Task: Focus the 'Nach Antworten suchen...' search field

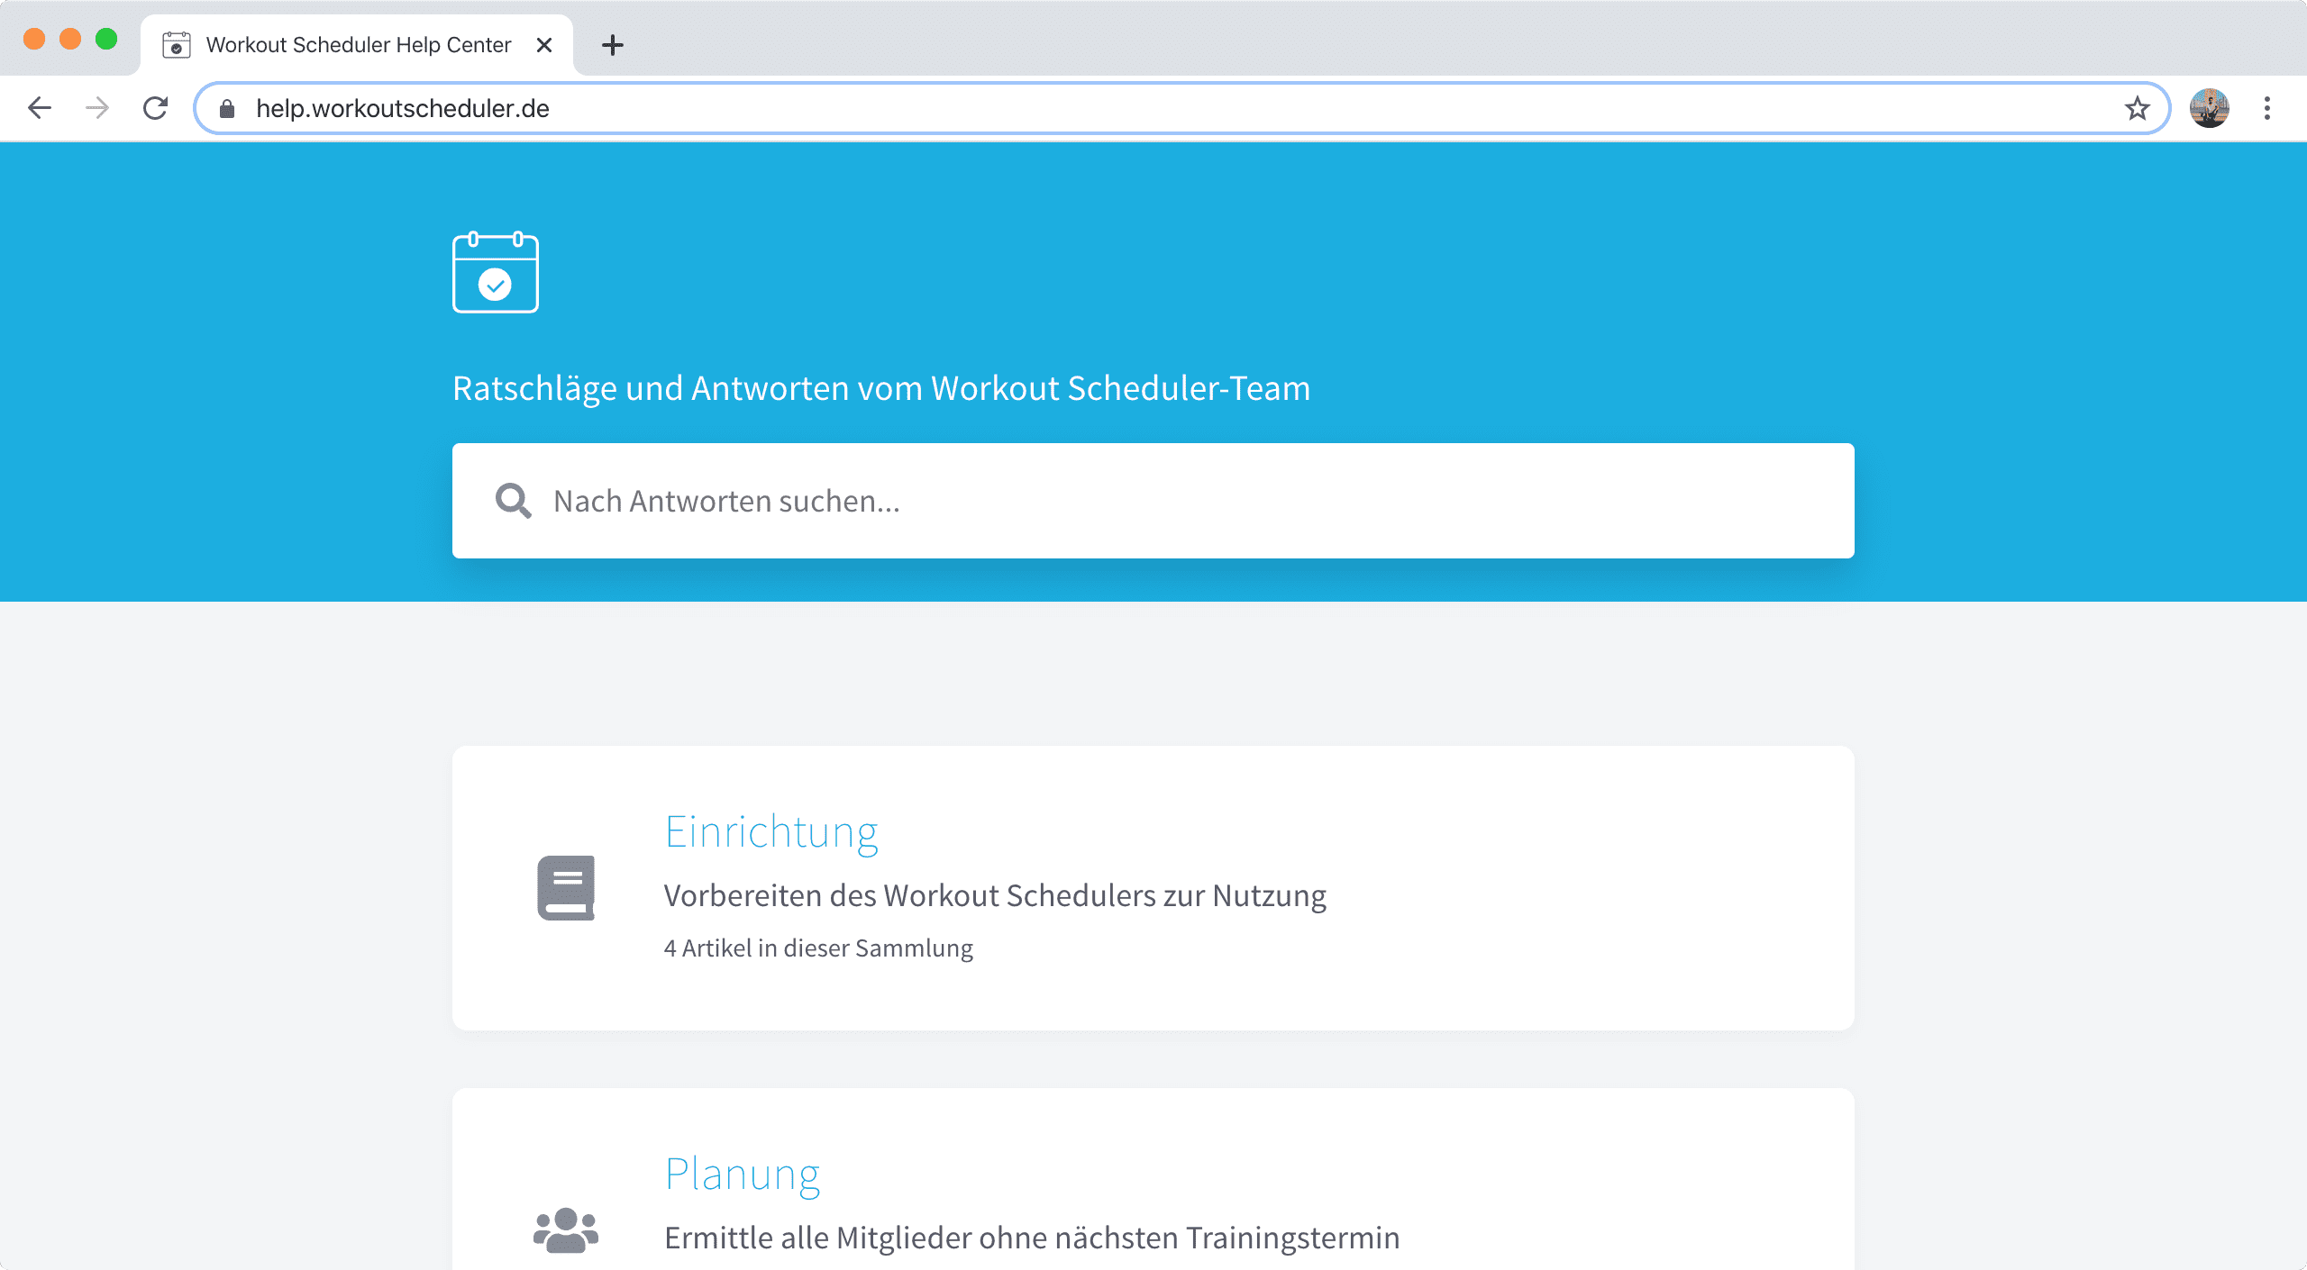Action: (1172, 501)
